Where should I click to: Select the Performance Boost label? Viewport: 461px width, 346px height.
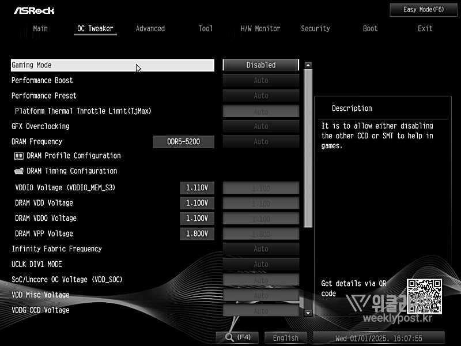(x=42, y=80)
